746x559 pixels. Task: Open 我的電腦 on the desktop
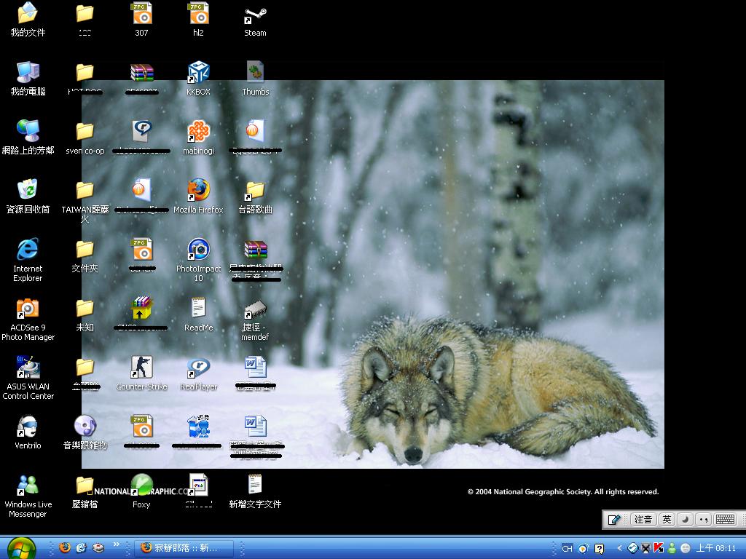coord(28,79)
